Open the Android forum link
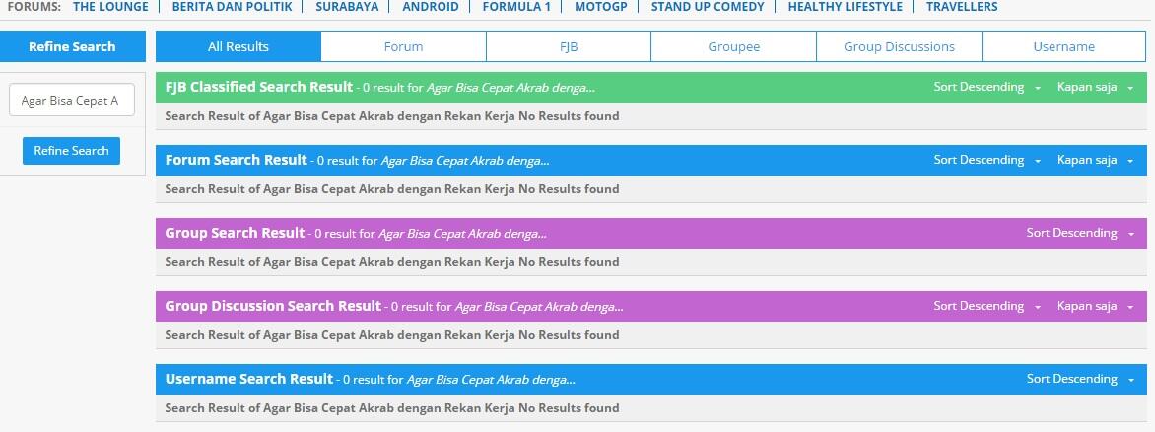Image resolution: width=1155 pixels, height=432 pixels. coord(431,7)
